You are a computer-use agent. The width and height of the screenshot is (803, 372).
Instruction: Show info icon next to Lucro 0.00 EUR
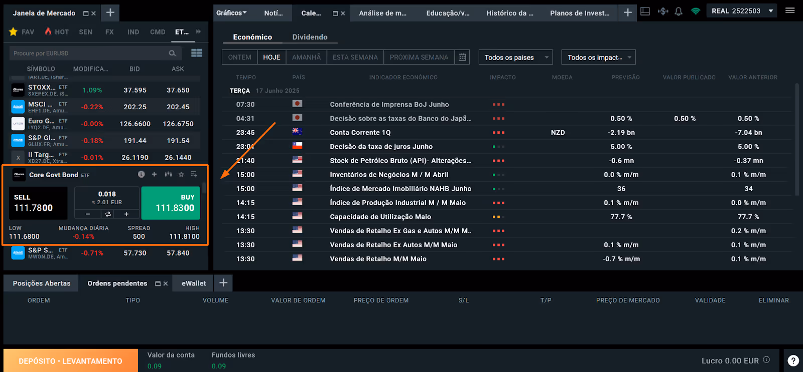coord(766,359)
